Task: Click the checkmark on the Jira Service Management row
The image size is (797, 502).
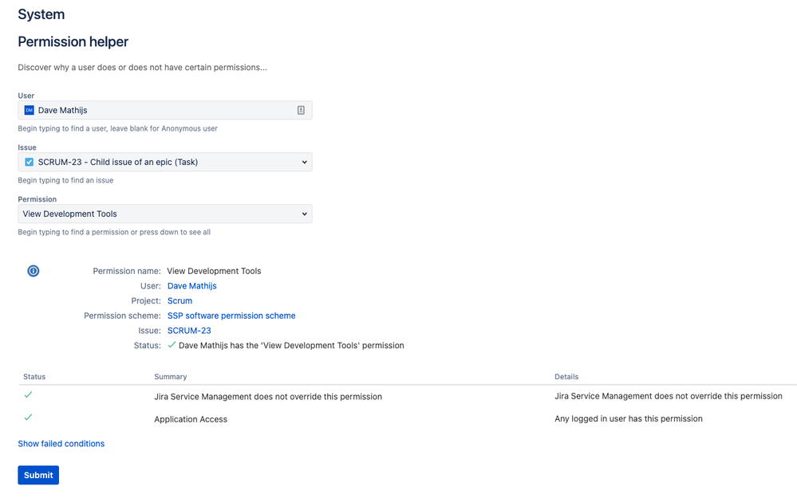Action: tap(29, 394)
